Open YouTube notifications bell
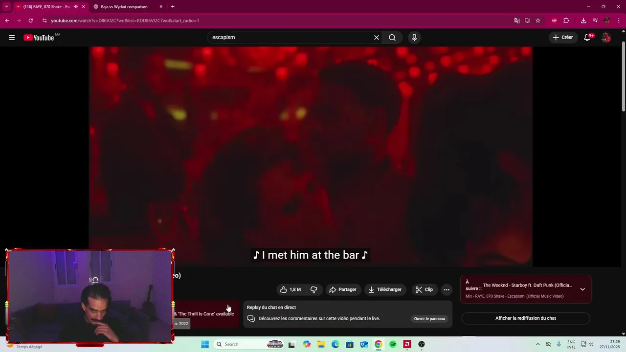Screen dimensions: 626x352 pyautogui.click(x=587, y=38)
